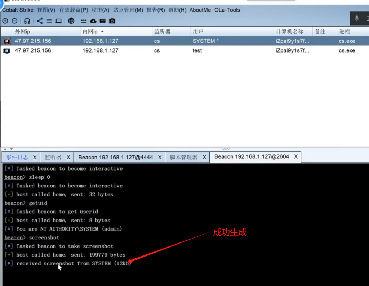369x286 pixels.
Task: Click the three-dots bar toolbar icon
Action: tap(84, 21)
